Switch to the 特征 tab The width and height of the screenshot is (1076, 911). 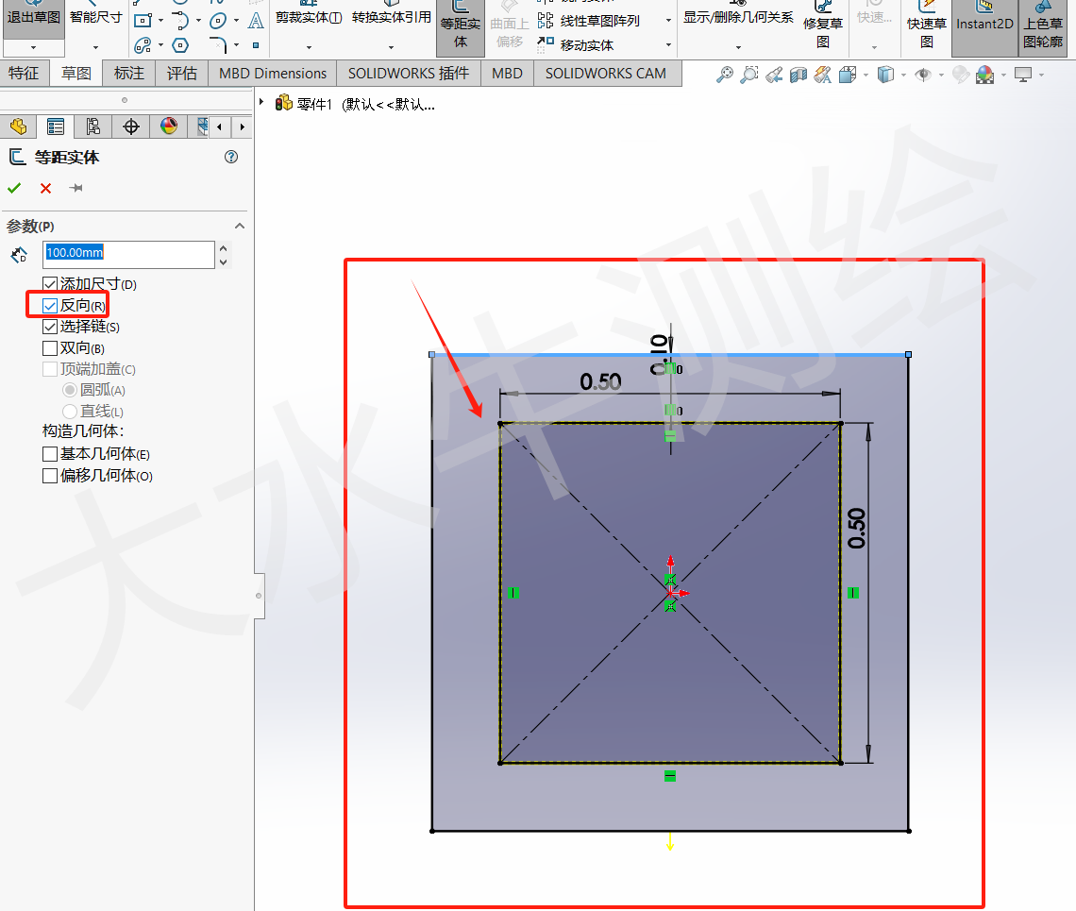coord(25,73)
